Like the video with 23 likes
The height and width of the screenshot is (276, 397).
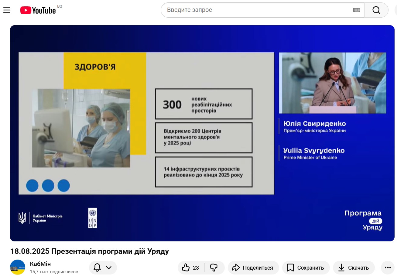[x=191, y=267]
